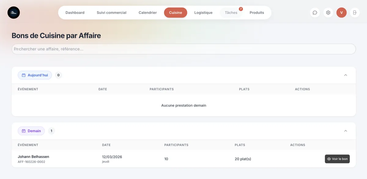The image size is (367, 179).
Task: Click the calendar icon on the Demain badge
Action: point(23,131)
